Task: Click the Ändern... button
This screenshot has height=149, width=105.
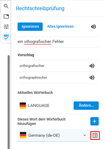Action: click(x=86, y=106)
